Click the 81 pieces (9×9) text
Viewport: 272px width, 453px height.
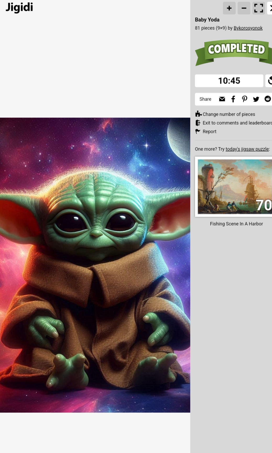[211, 28]
